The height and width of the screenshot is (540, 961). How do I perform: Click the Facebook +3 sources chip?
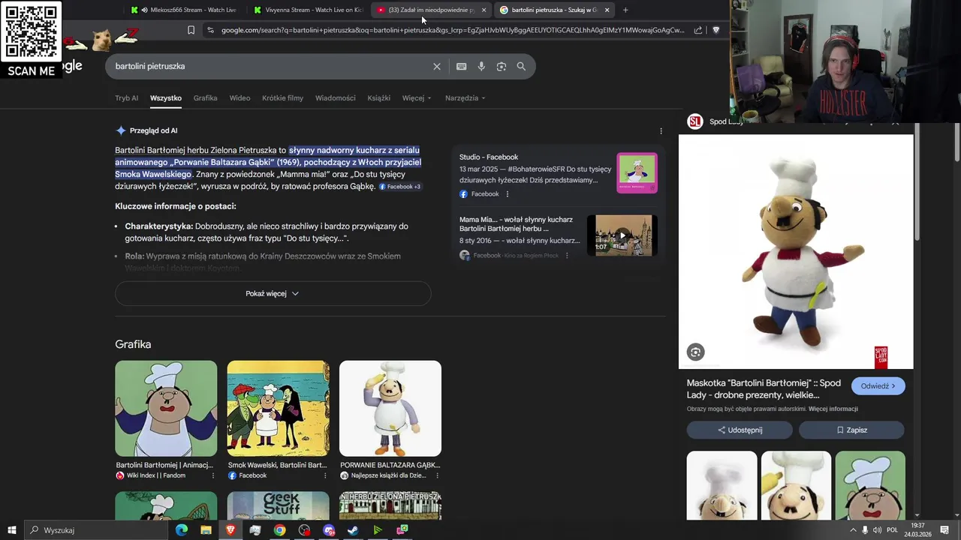pos(400,187)
